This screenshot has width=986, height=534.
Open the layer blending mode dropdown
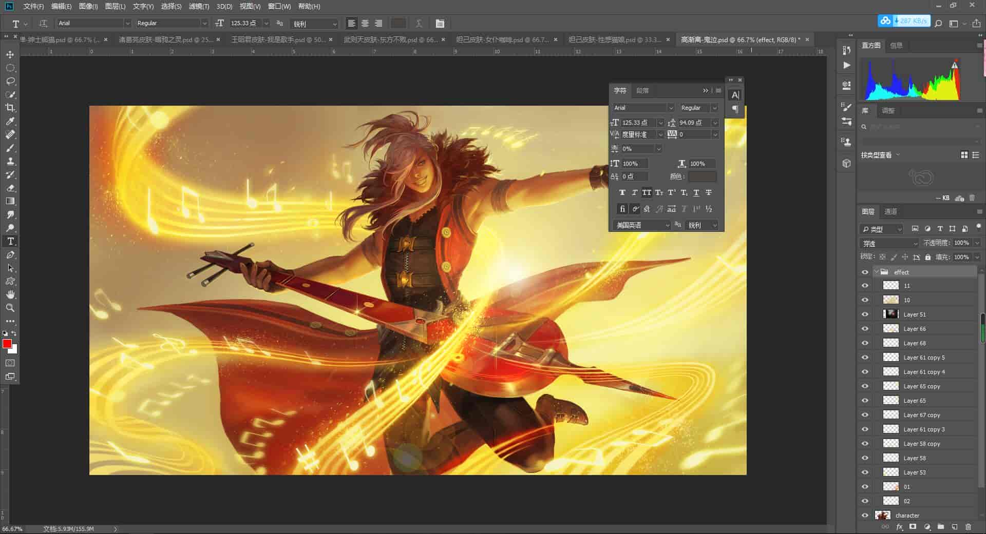point(889,243)
